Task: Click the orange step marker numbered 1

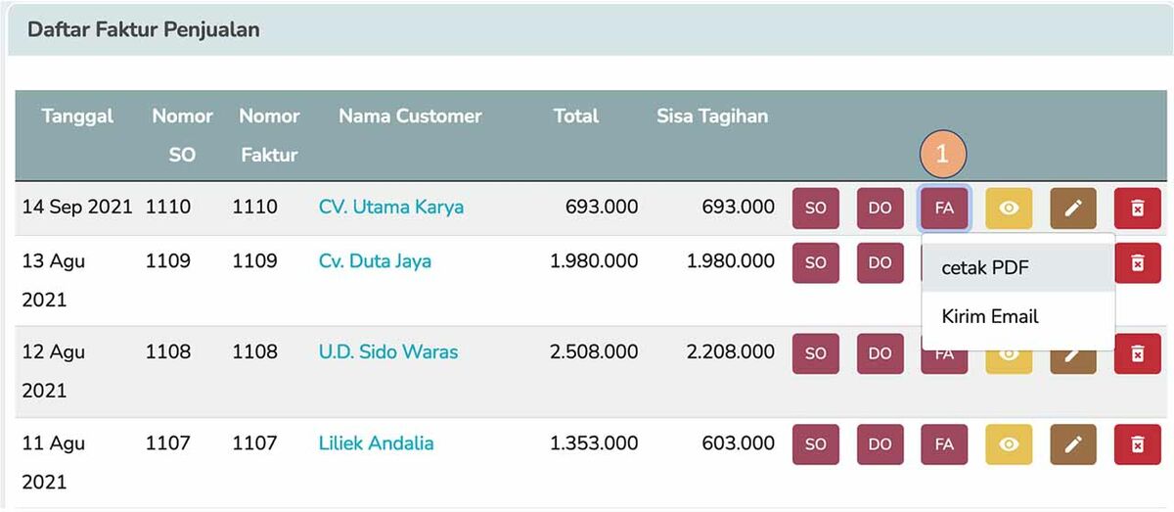Action: click(x=943, y=154)
